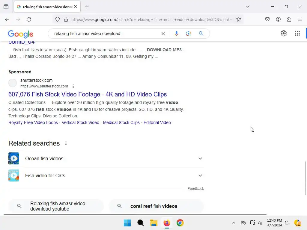Expand Fish video for Cats chevron
Viewport: 307px width, 230px height.
coord(200,175)
